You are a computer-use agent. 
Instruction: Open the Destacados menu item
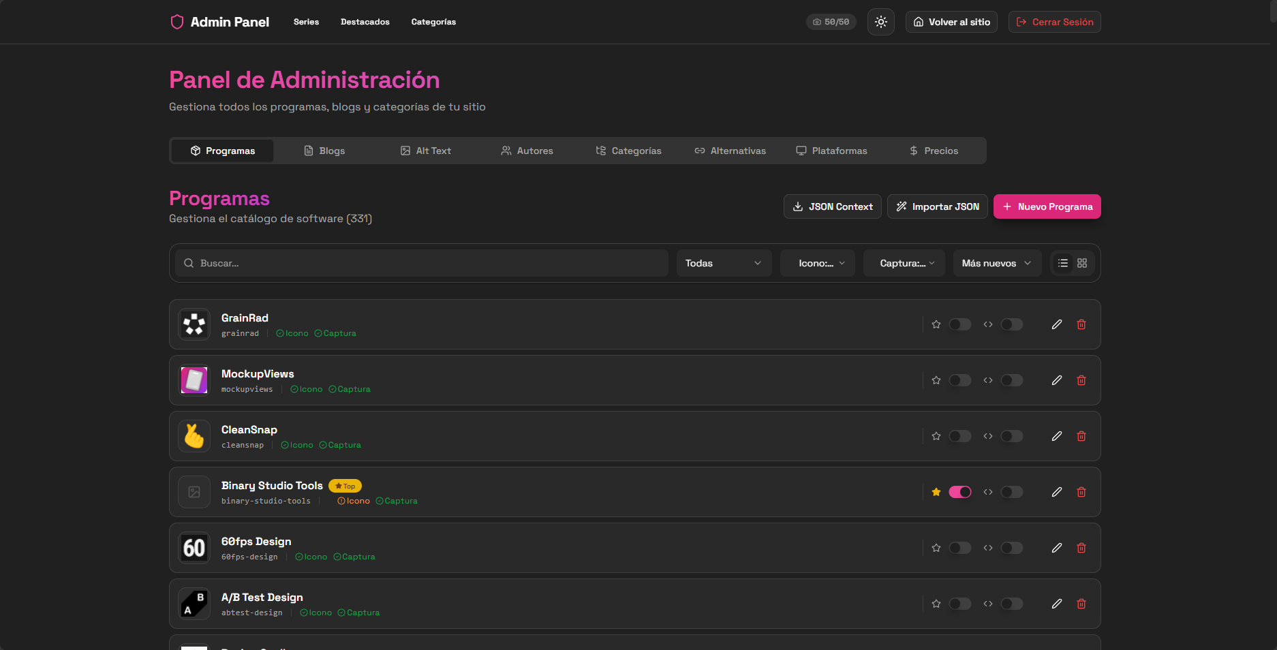coord(365,21)
